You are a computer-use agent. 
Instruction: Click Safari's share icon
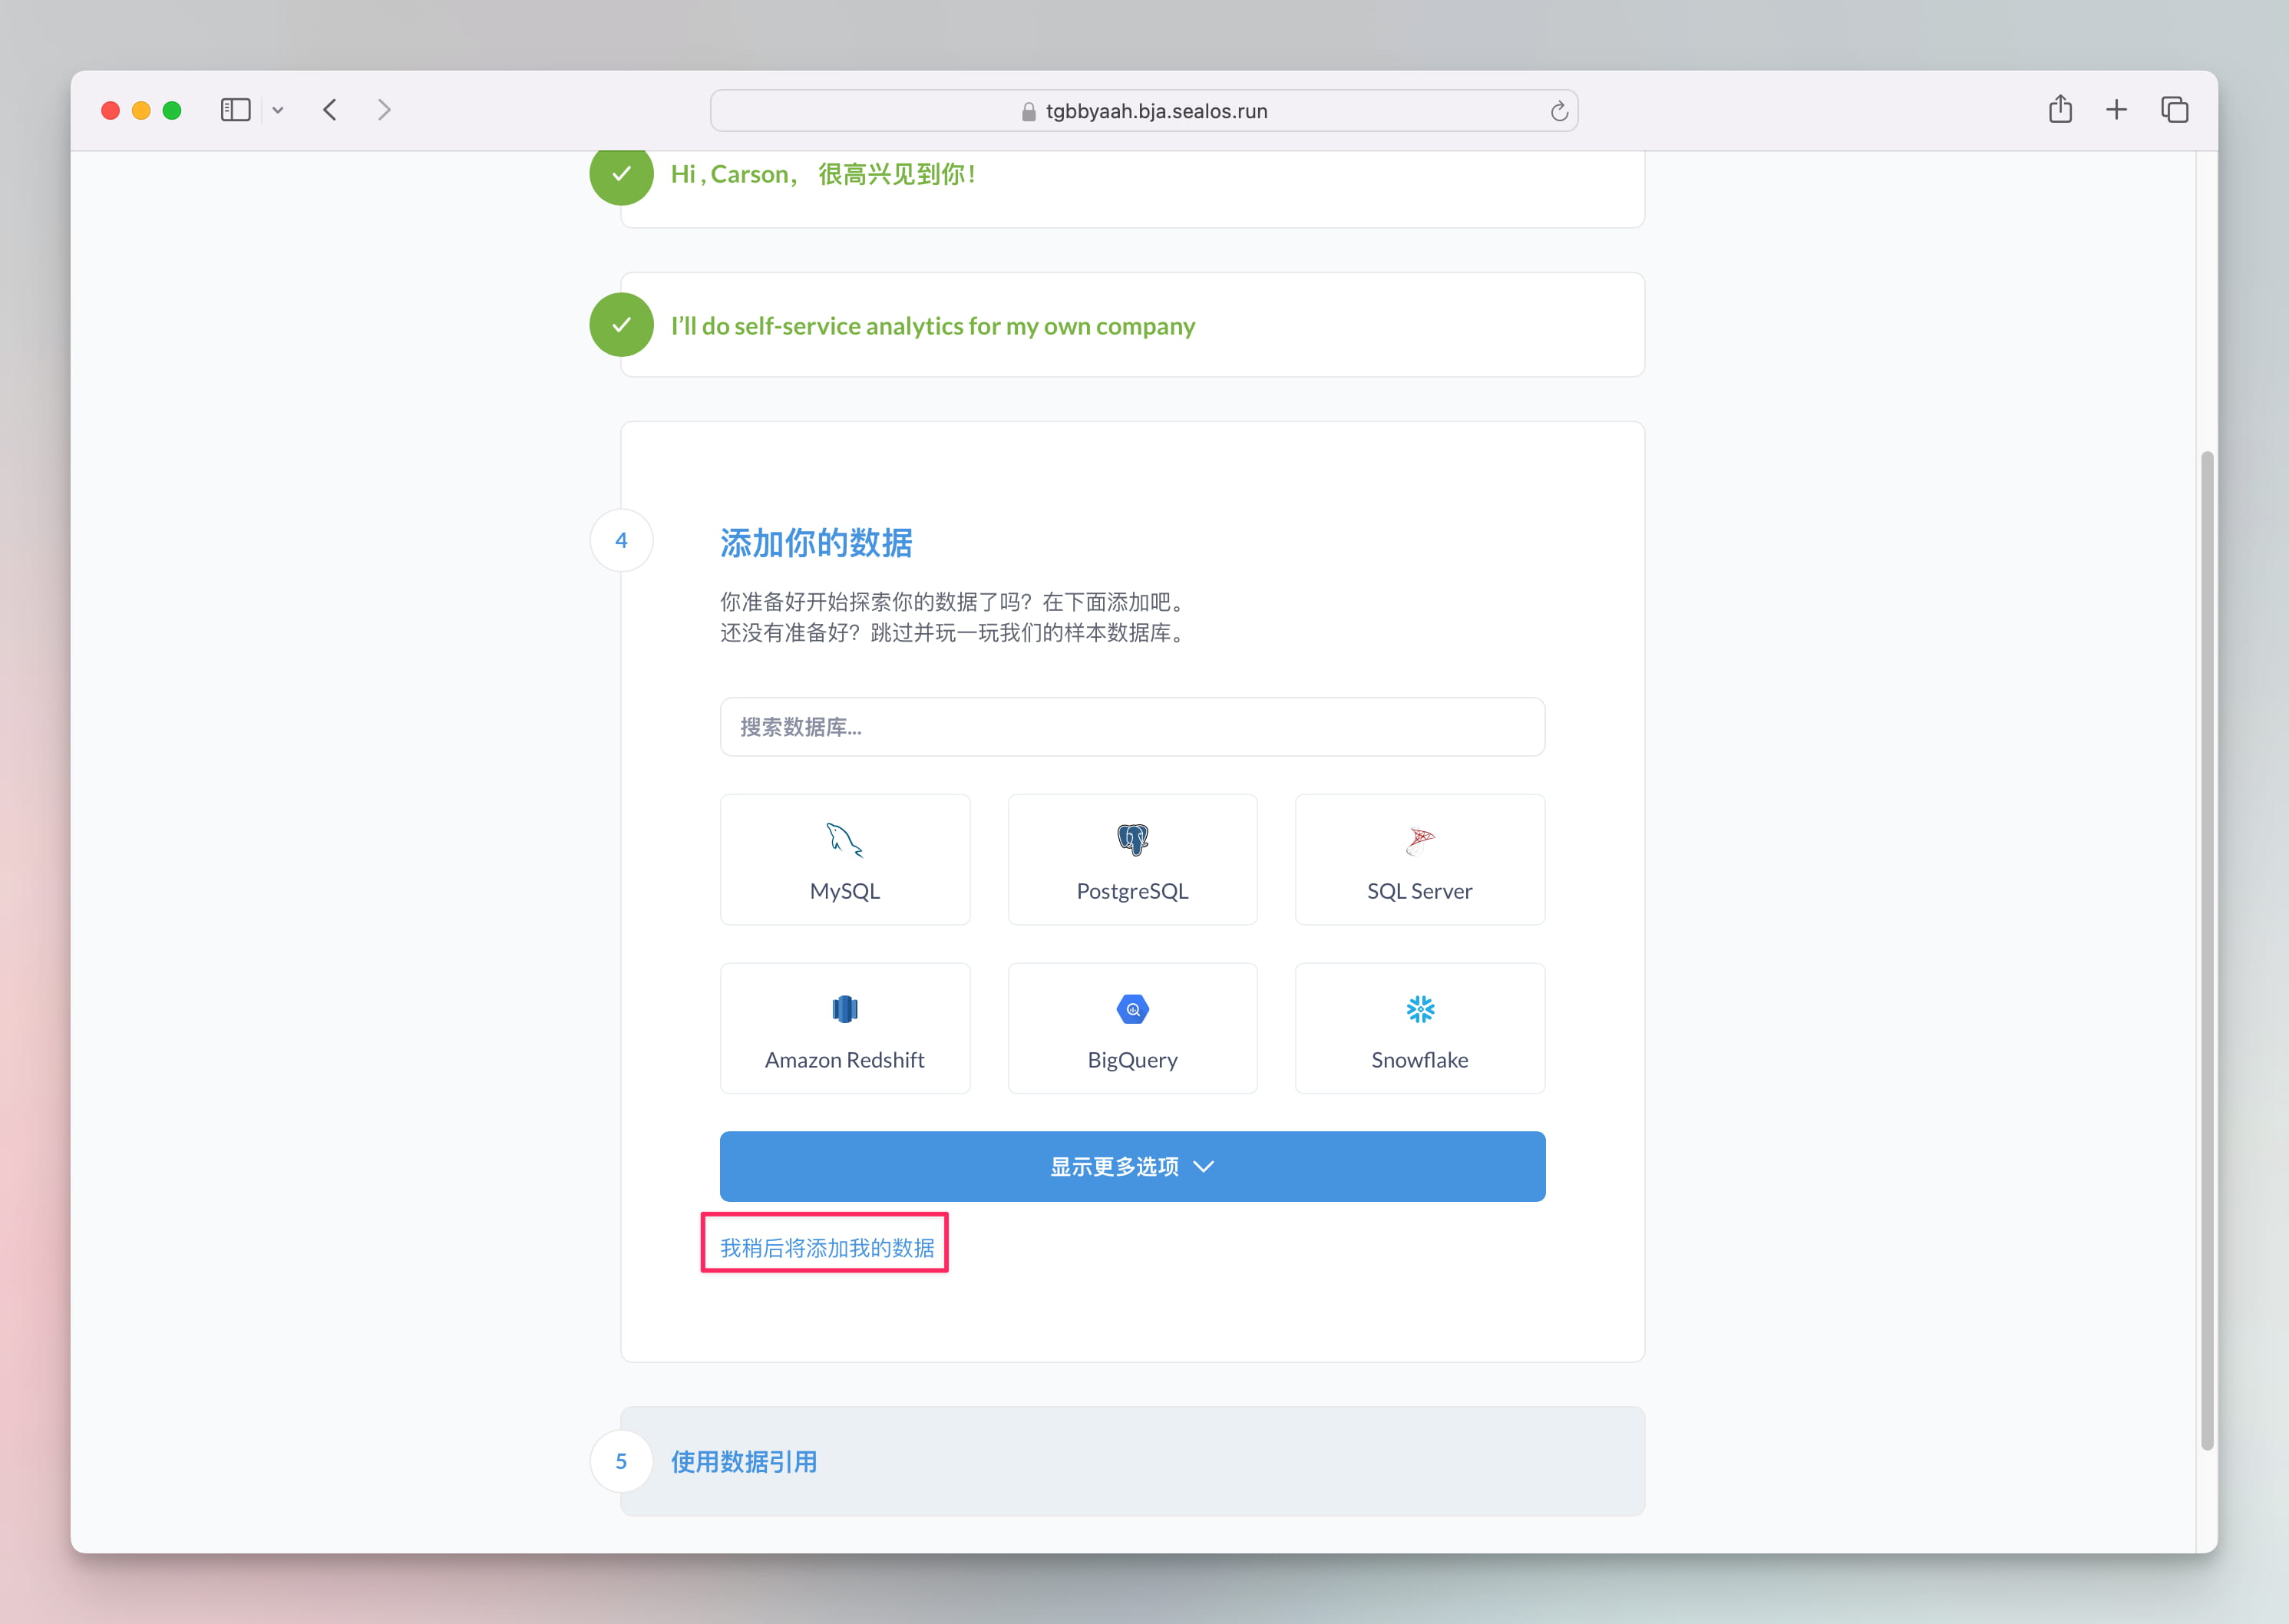point(2060,110)
